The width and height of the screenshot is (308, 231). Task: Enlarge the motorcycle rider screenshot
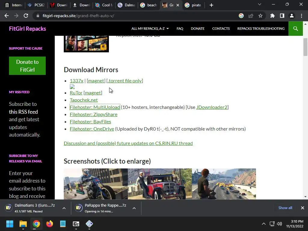[96, 184]
